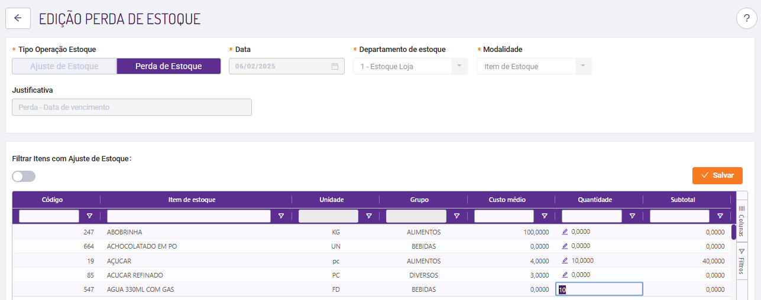This screenshot has width=761, height=300.
Task: Click subtotal value 40,0000
Action: (x=713, y=261)
